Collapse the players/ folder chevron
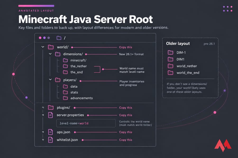The image size is (238, 158). (x=50, y=79)
